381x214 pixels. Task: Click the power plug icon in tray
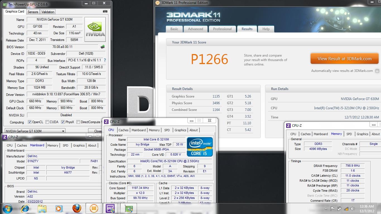[x=339, y=208]
